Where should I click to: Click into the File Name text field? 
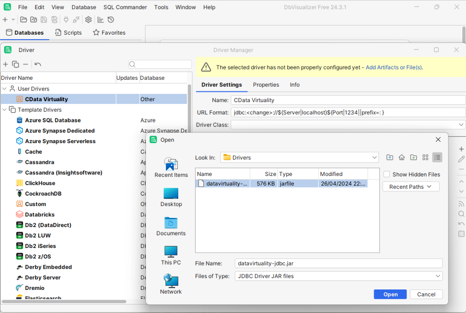click(x=339, y=263)
